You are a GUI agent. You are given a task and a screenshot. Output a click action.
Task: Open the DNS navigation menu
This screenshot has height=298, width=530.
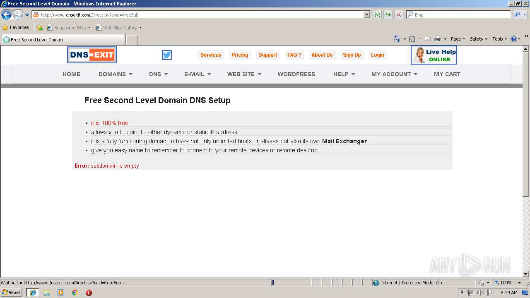click(159, 74)
